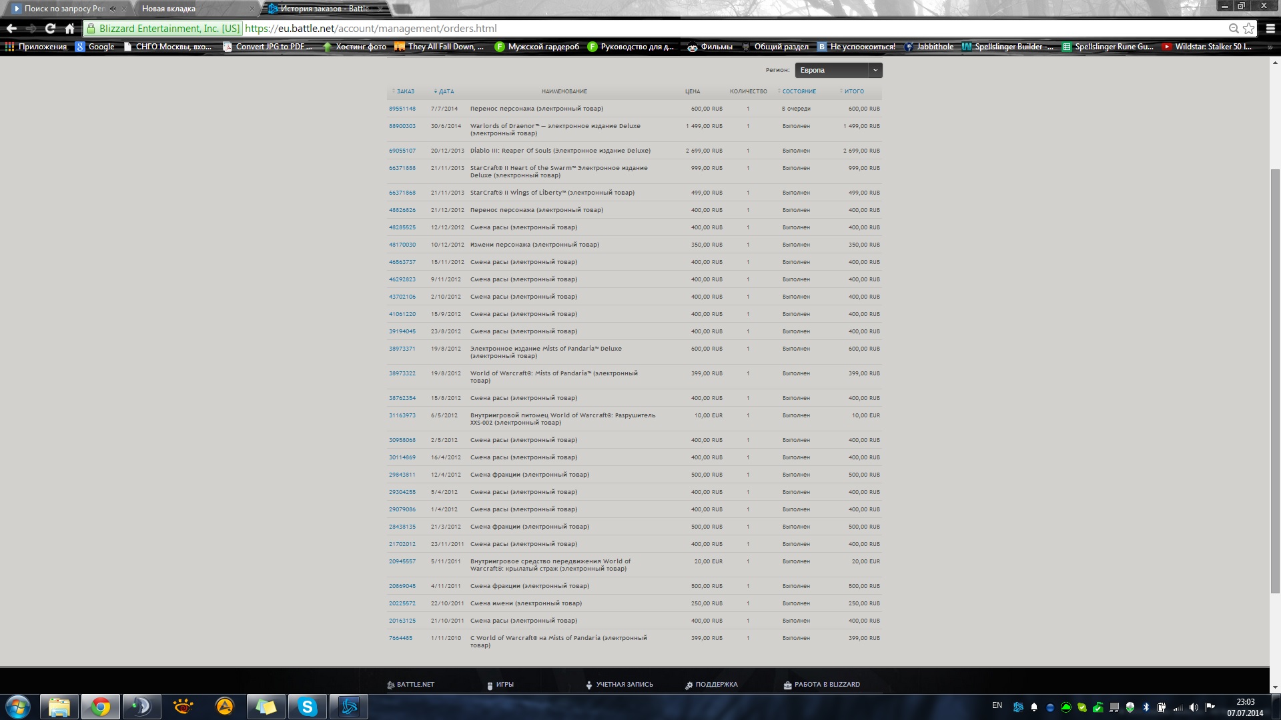Switch to the Новая вкладка tab
The width and height of the screenshot is (1281, 720).
193,9
